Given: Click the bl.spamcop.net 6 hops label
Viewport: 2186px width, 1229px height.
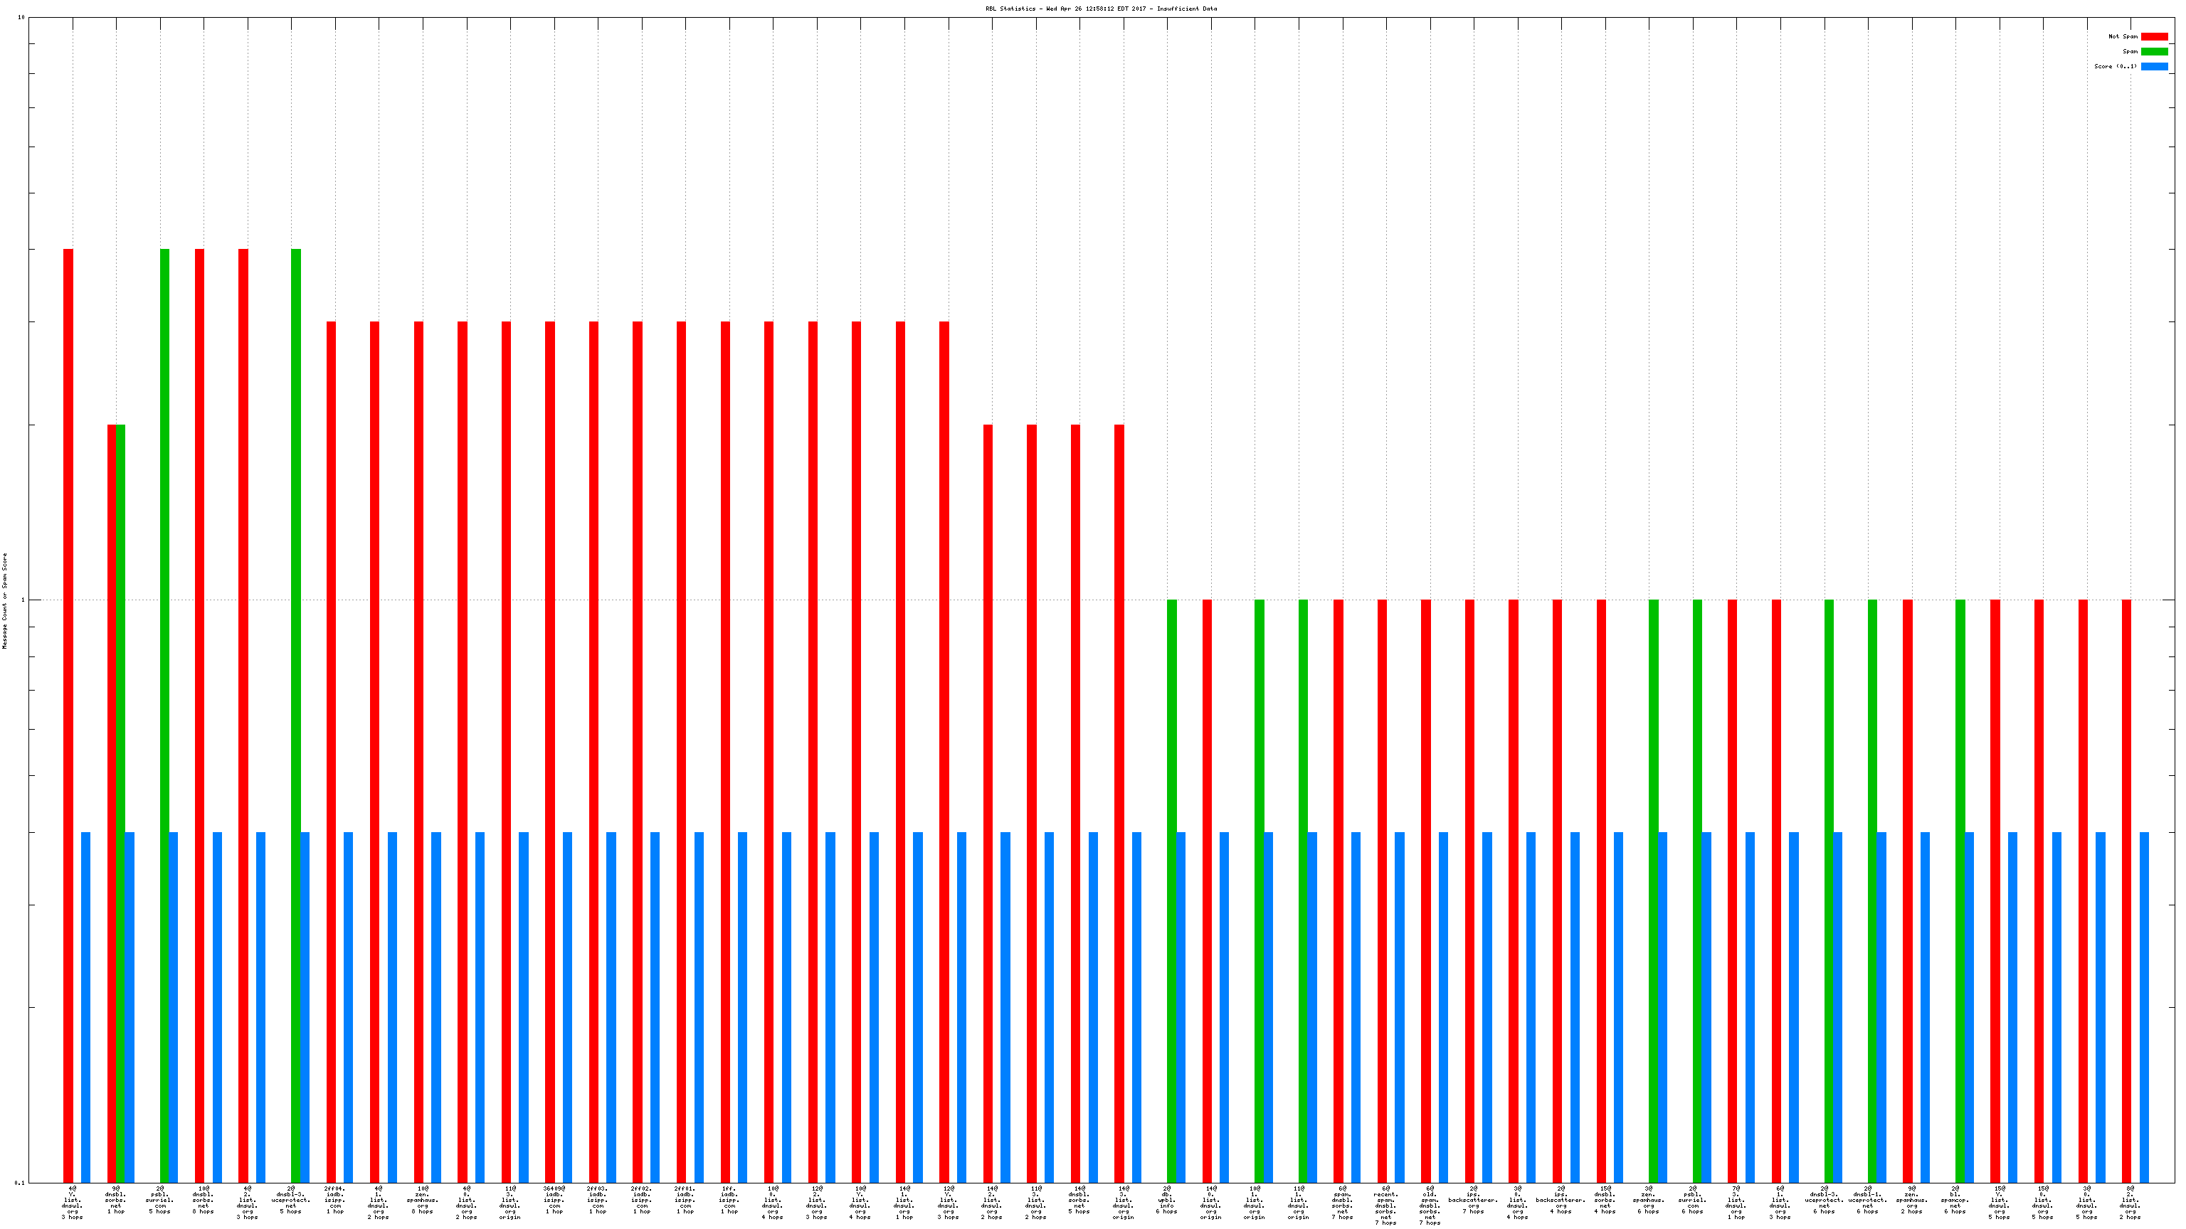Looking at the screenshot, I should click(x=1955, y=1200).
